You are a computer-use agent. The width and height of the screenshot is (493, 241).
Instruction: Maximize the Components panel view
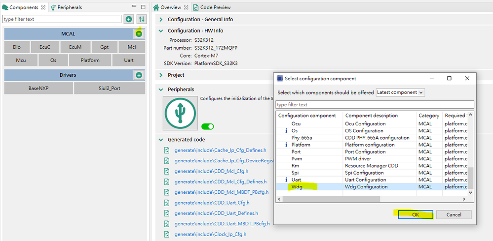[x=143, y=7]
